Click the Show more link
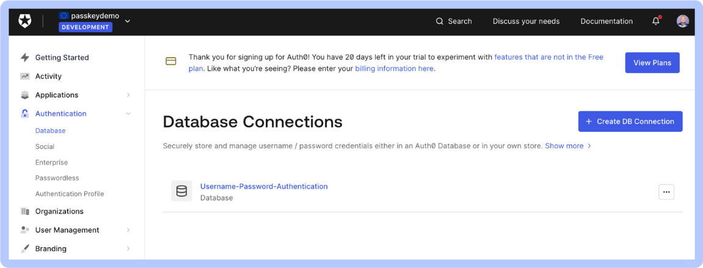The width and height of the screenshot is (703, 268). [x=564, y=146]
